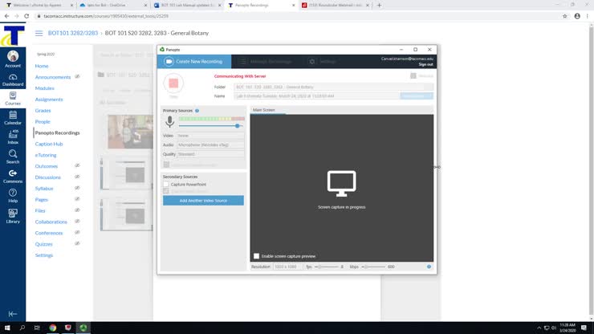Viewport: 594px width, 334px height.
Task: Adjust the kbps slider
Action: pyautogui.click(x=366, y=267)
